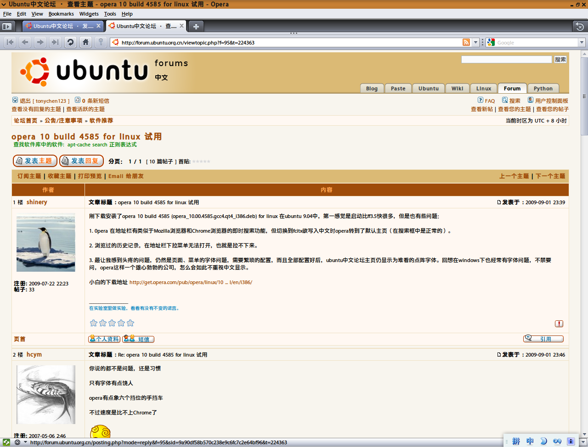Click hcym's fish sketch avatar

pyautogui.click(x=46, y=395)
